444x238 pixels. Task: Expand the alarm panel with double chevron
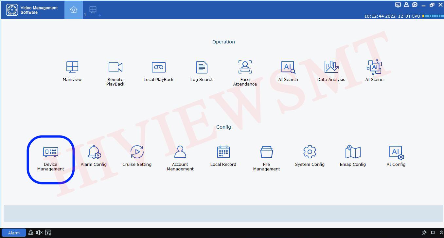click(441, 232)
